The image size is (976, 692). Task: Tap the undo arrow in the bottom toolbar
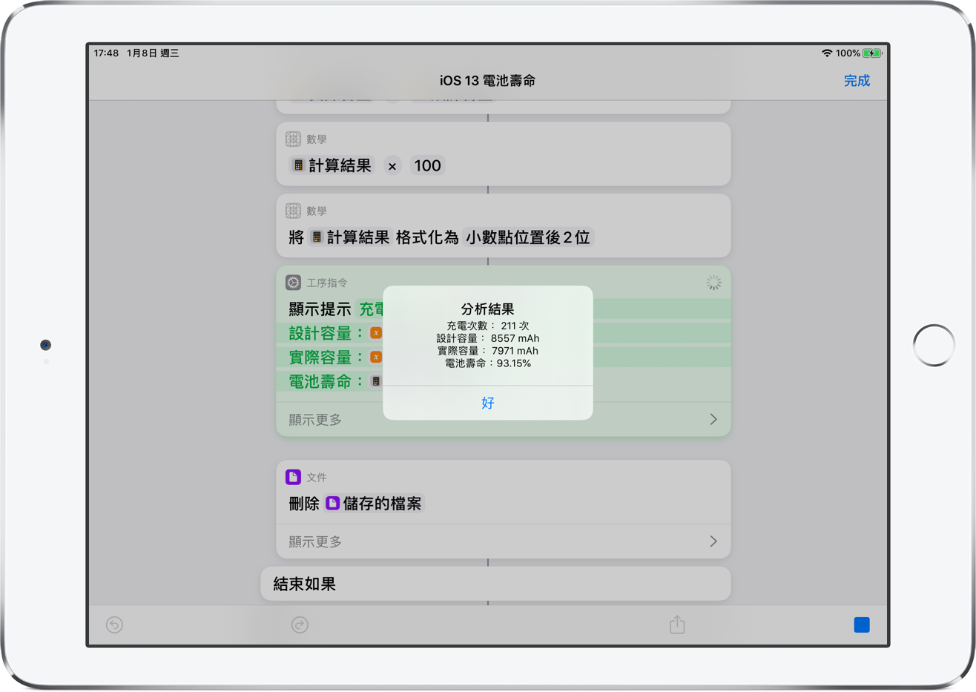[114, 625]
